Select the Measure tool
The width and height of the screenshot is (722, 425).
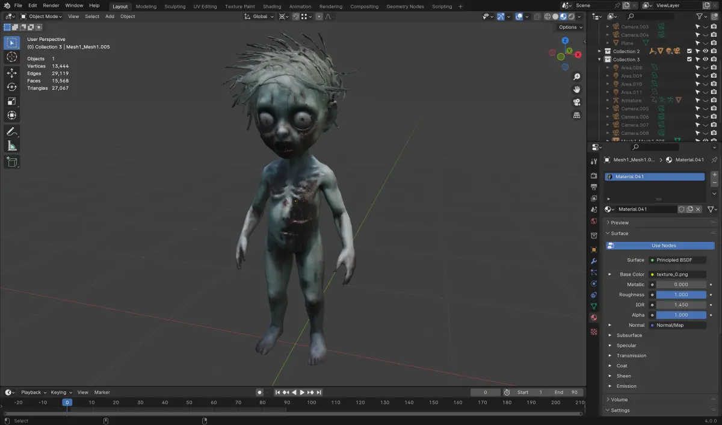pyautogui.click(x=12, y=145)
